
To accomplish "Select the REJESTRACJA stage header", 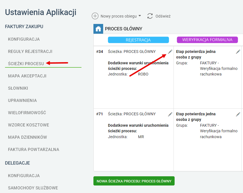I will pyautogui.click(x=138, y=40).
